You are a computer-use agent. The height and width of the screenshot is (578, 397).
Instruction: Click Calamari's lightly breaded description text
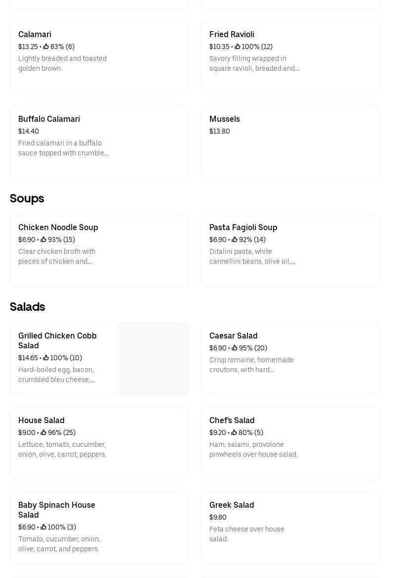62,63
